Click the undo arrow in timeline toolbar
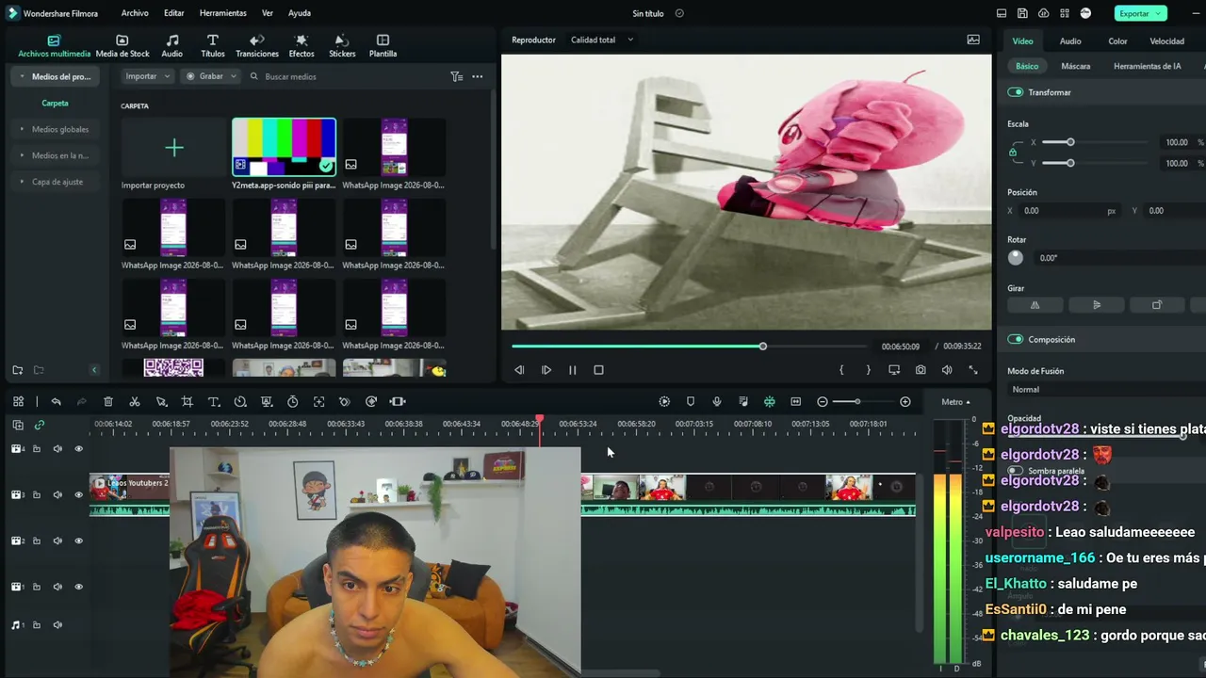1206x678 pixels. point(57,402)
